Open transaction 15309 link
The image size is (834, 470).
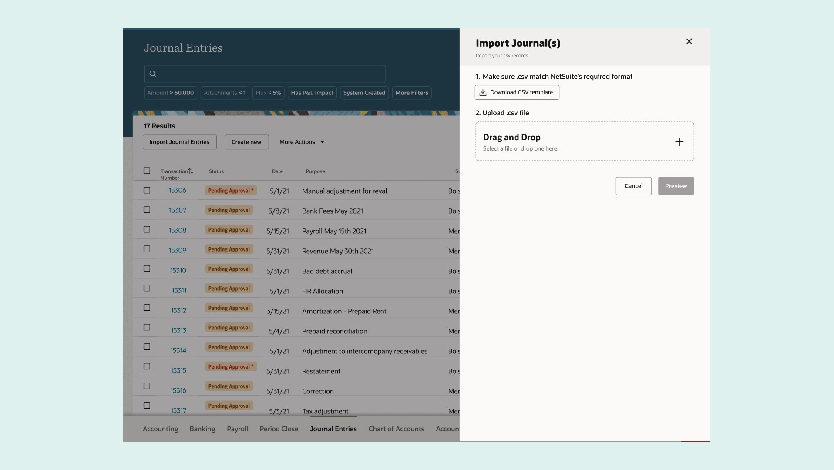point(177,250)
